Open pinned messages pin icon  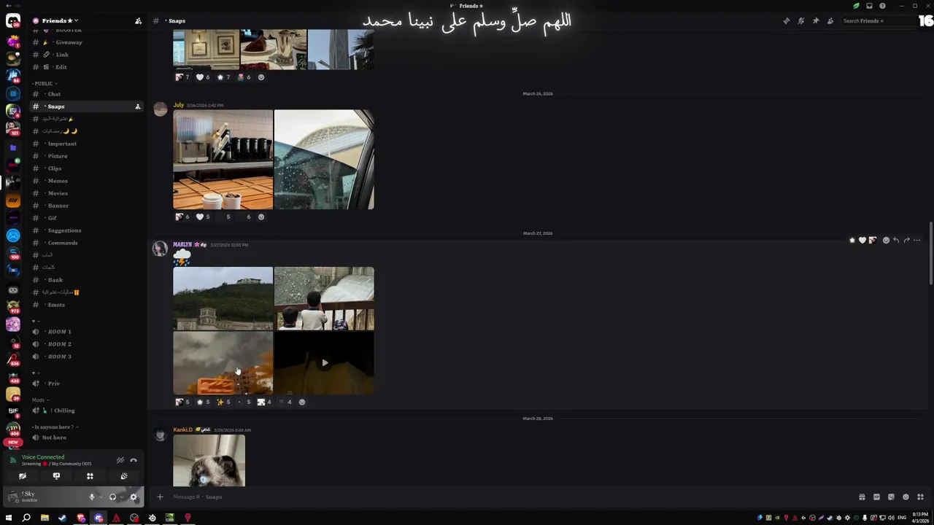point(815,21)
